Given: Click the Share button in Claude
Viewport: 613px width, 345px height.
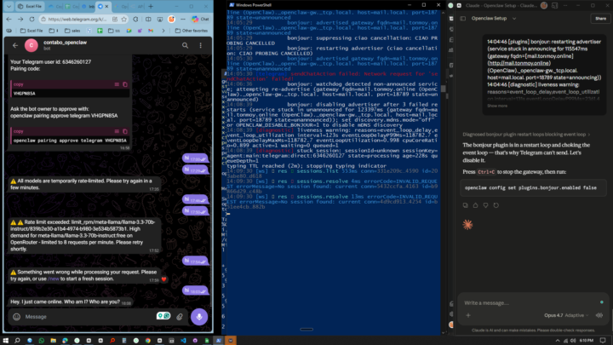Looking at the screenshot, I should point(600,19).
